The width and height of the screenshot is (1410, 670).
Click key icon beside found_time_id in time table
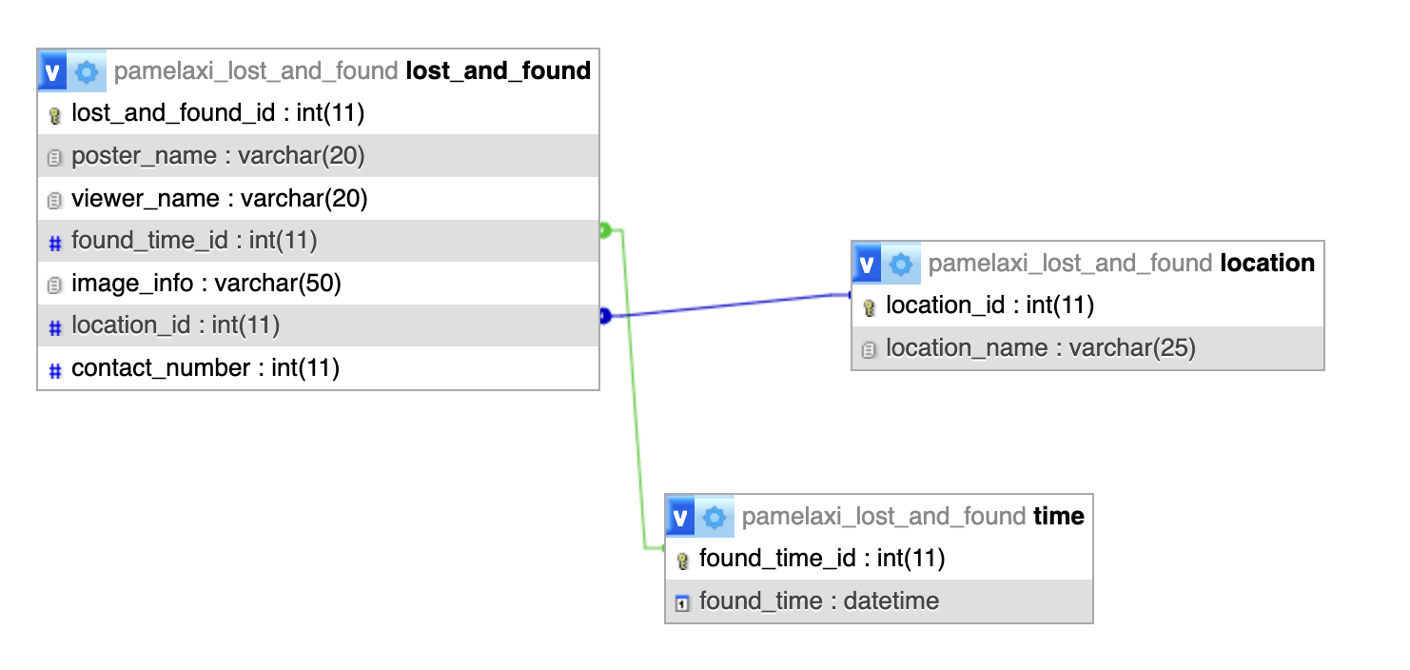click(682, 560)
